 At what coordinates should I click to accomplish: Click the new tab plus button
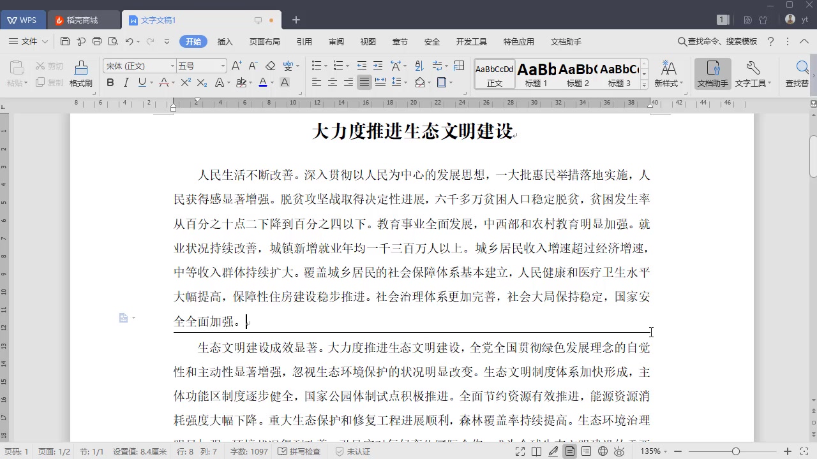coord(296,20)
